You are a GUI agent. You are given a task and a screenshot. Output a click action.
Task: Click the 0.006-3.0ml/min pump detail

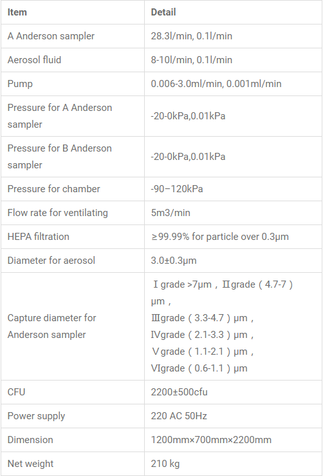click(x=216, y=84)
